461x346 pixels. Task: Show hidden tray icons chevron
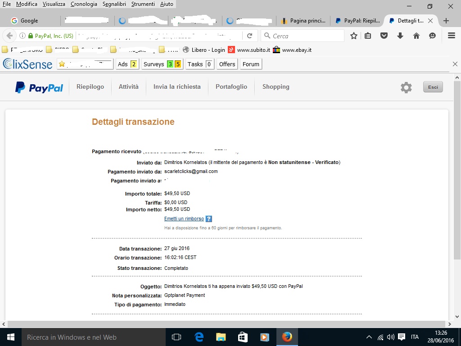pos(369,337)
